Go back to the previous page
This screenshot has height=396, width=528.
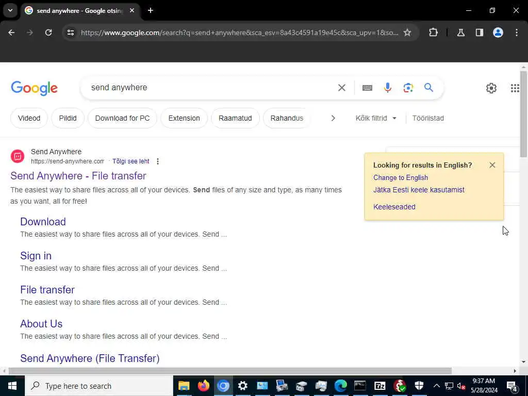coord(11,32)
